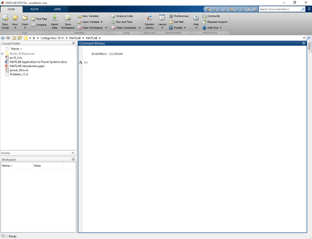This screenshot has height=239, width=312.
Task: Sort workspace by Name column
Action: pos(16,165)
